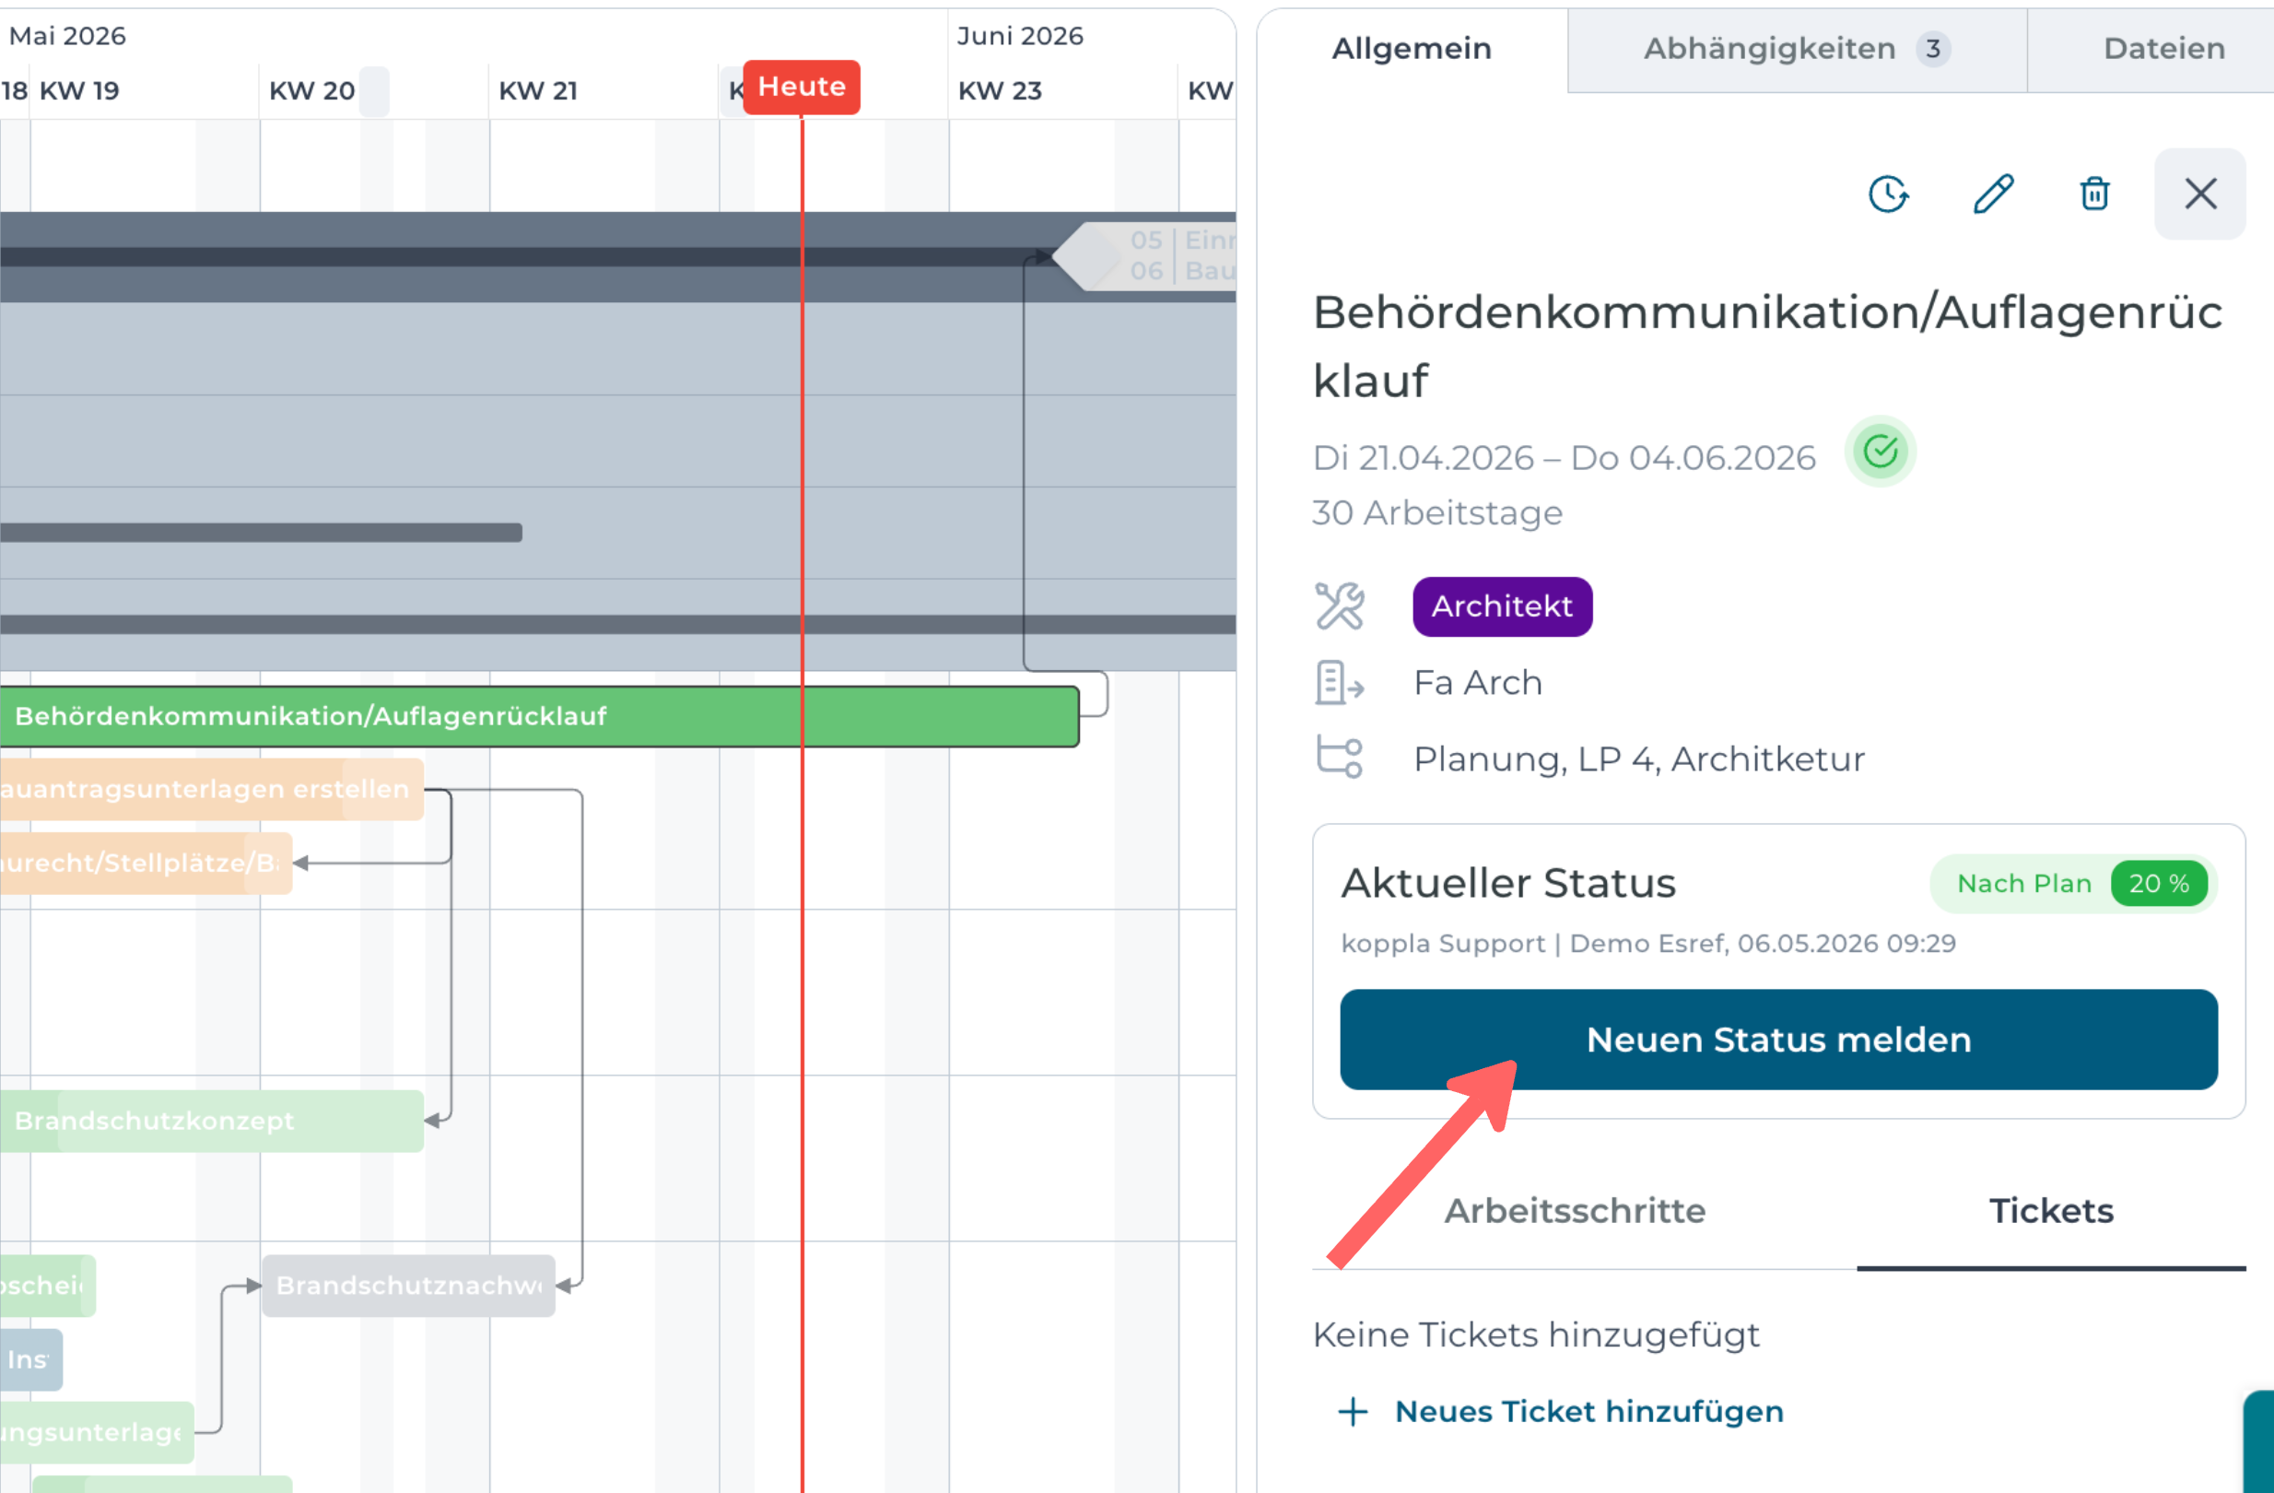
Task: Click the koppla Support status author line
Action: (x=1648, y=944)
